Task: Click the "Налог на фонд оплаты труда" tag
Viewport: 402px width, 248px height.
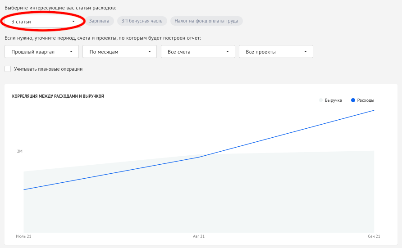Action: point(206,21)
